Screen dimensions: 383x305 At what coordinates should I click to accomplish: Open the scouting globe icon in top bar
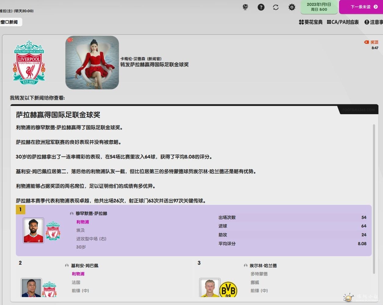[x=245, y=7]
